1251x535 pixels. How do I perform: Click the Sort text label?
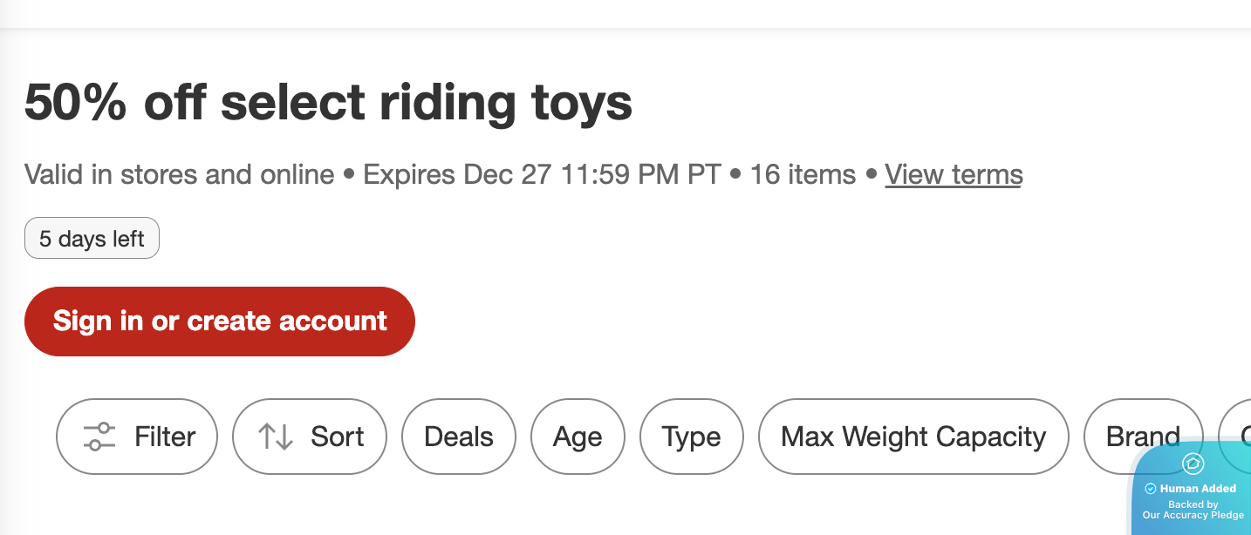point(338,437)
